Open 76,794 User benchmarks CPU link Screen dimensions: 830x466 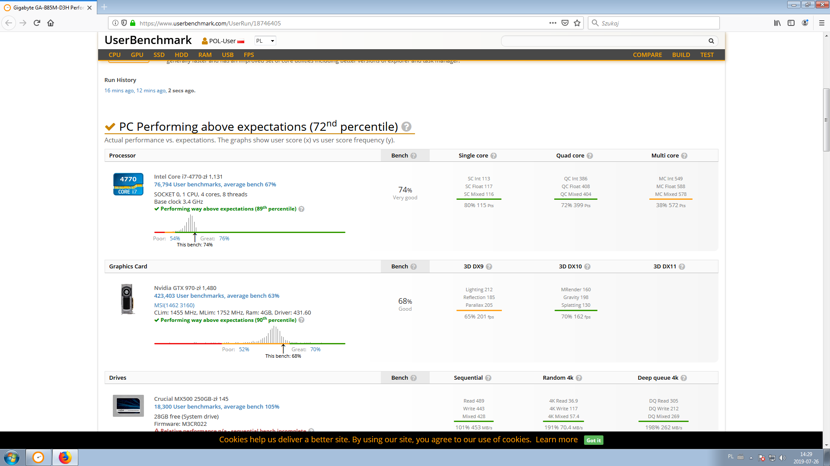pos(215,185)
